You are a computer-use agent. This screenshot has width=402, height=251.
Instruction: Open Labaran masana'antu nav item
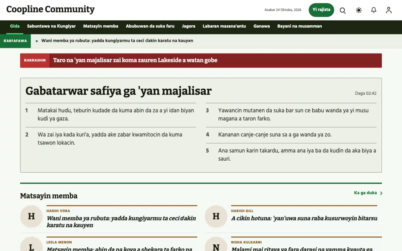224,26
